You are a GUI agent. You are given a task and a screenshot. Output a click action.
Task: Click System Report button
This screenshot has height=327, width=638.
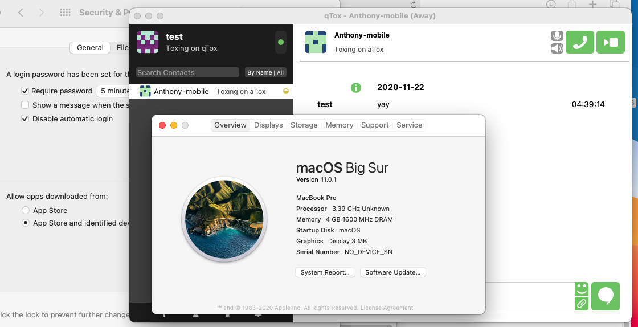325,272
